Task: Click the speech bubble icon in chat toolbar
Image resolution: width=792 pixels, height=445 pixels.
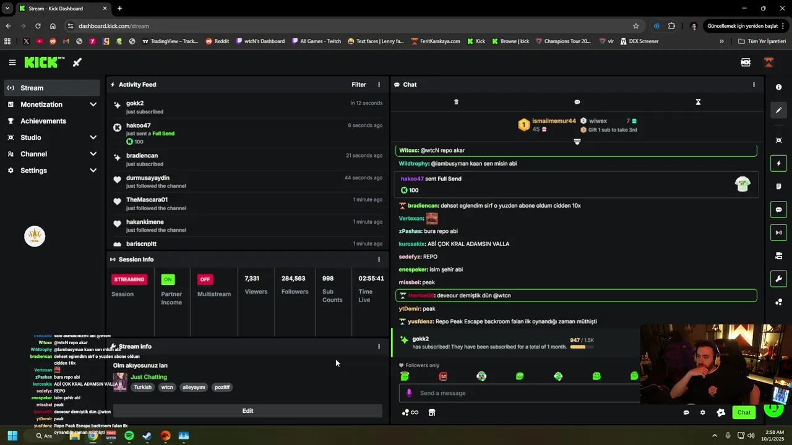Action: 577,102
